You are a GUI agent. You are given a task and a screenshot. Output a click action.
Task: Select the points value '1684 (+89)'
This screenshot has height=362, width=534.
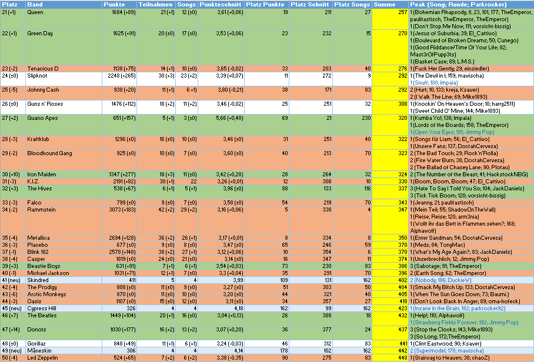tap(124, 12)
